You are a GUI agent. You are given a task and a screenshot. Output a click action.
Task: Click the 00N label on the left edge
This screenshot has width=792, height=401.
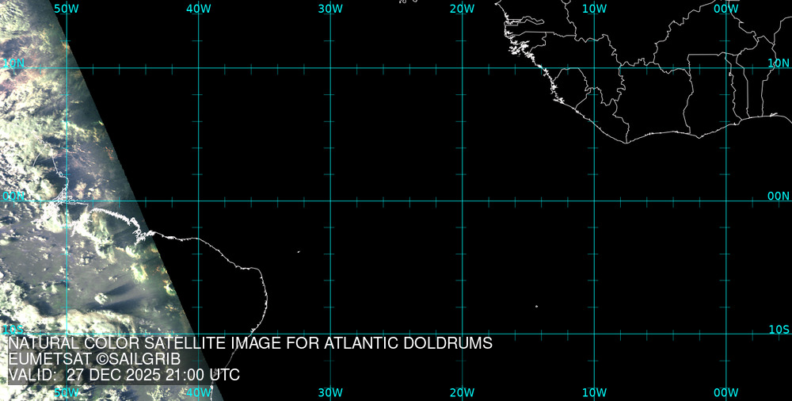(13, 196)
